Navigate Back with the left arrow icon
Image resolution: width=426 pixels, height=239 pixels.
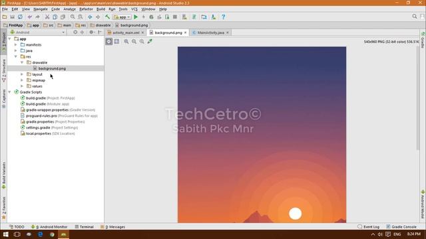pyautogui.click(x=90, y=17)
